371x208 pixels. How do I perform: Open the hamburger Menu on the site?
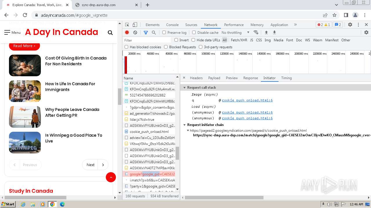(x=12, y=32)
